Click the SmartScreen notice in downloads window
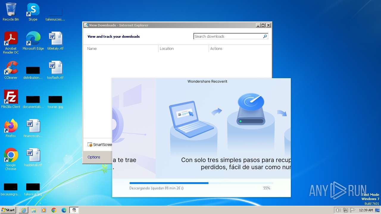This screenshot has height=214, width=381. 100,145
